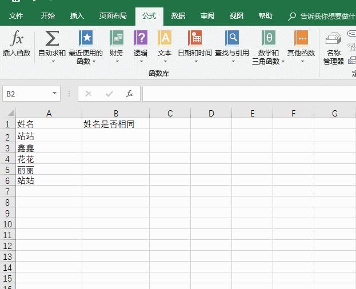Click the 自动求和 AutoSum sigma icon
Image resolution: width=356 pixels, height=289 pixels.
52,38
